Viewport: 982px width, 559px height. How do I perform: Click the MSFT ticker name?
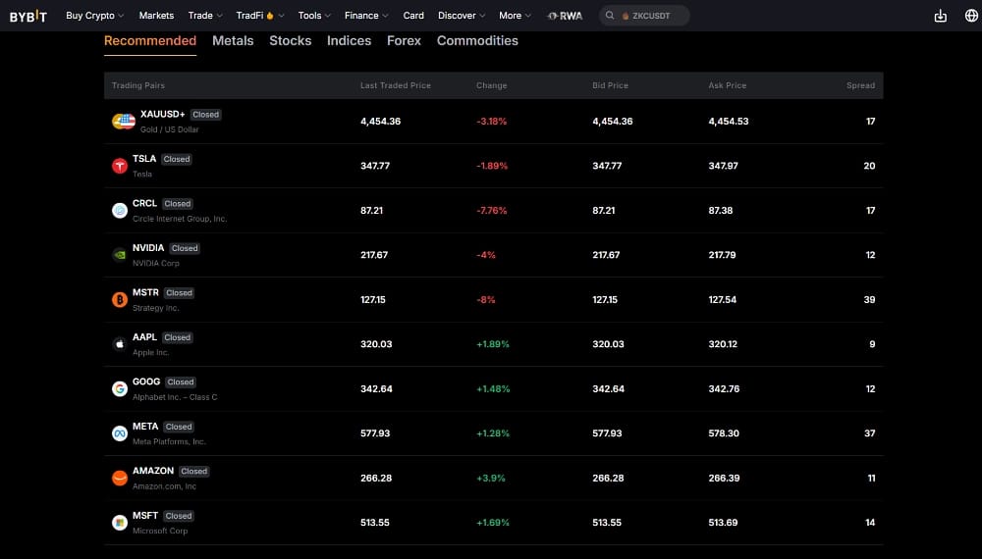(x=145, y=516)
